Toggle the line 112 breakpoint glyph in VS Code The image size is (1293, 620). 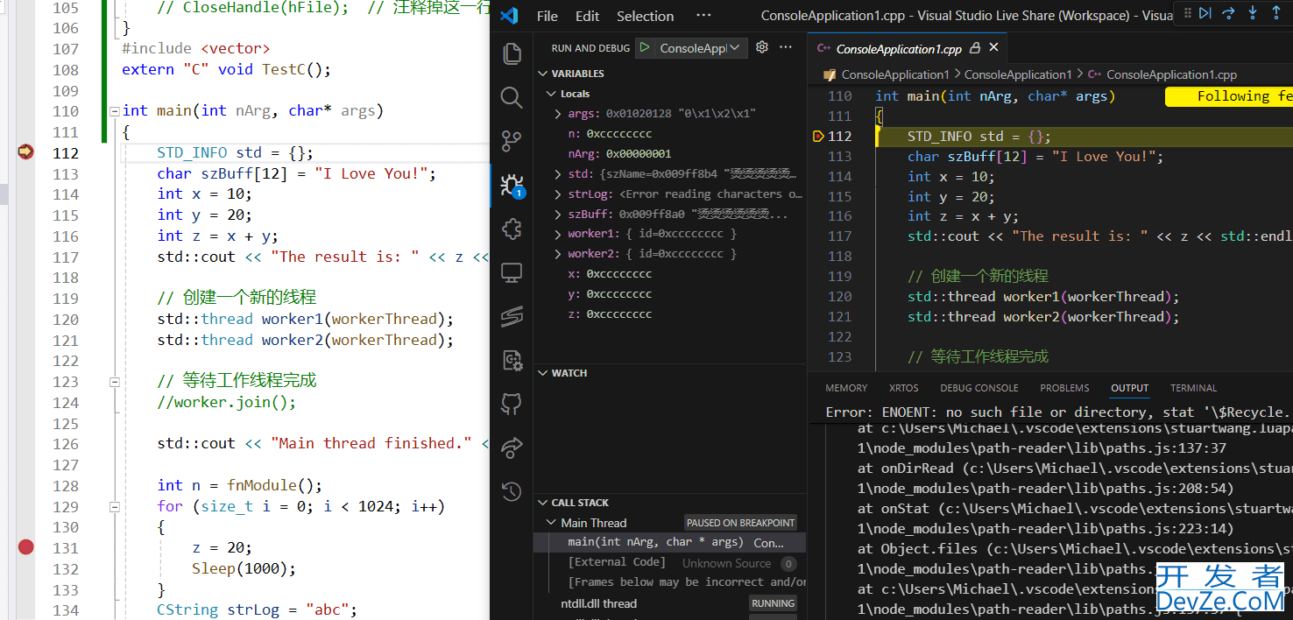pos(818,136)
